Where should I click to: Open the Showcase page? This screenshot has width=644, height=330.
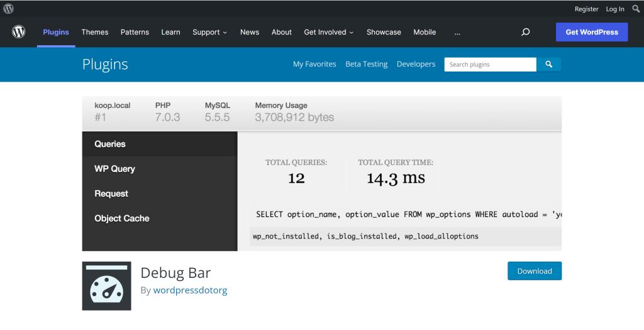(384, 32)
